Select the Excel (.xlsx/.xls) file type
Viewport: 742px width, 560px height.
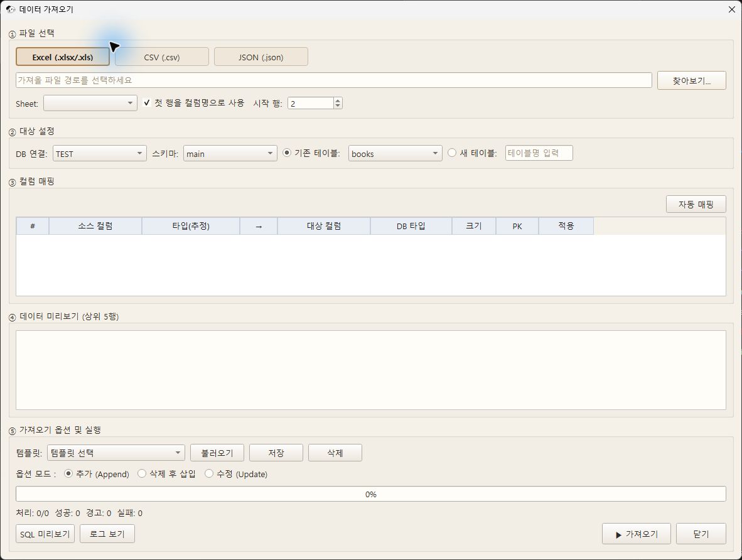point(63,57)
